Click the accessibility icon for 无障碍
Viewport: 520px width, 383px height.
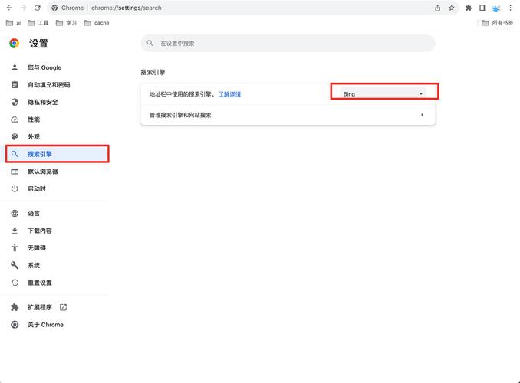pos(15,248)
